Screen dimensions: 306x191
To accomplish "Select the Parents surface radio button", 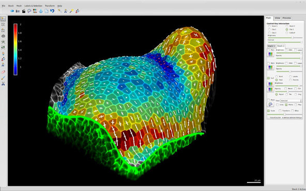I will [290, 80].
